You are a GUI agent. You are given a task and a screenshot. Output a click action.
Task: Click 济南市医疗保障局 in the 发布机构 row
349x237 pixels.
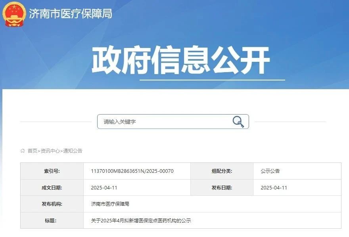coord(110,204)
